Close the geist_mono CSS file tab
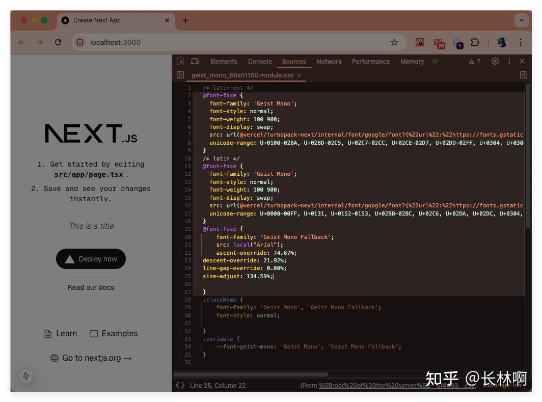 point(299,75)
